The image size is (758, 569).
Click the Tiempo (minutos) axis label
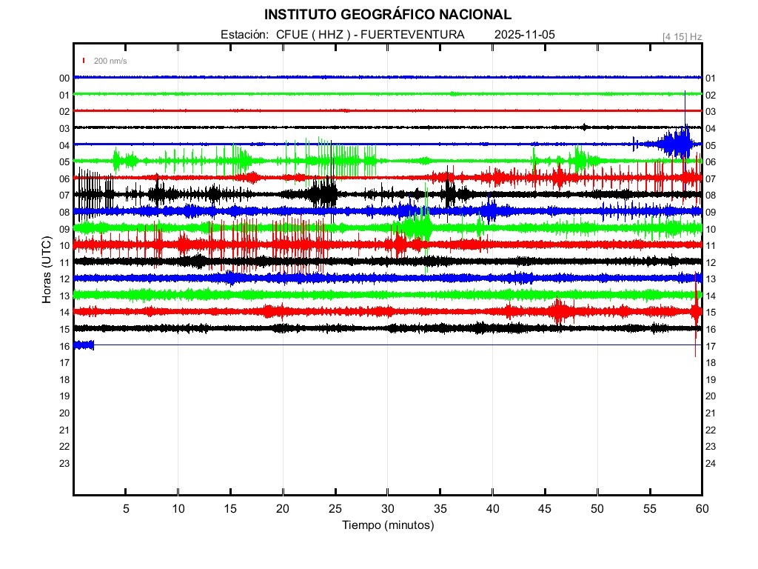point(387,525)
